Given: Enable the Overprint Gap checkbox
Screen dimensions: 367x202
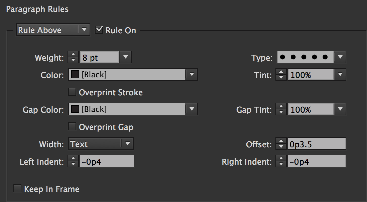Looking at the screenshot, I should pyautogui.click(x=72, y=126).
